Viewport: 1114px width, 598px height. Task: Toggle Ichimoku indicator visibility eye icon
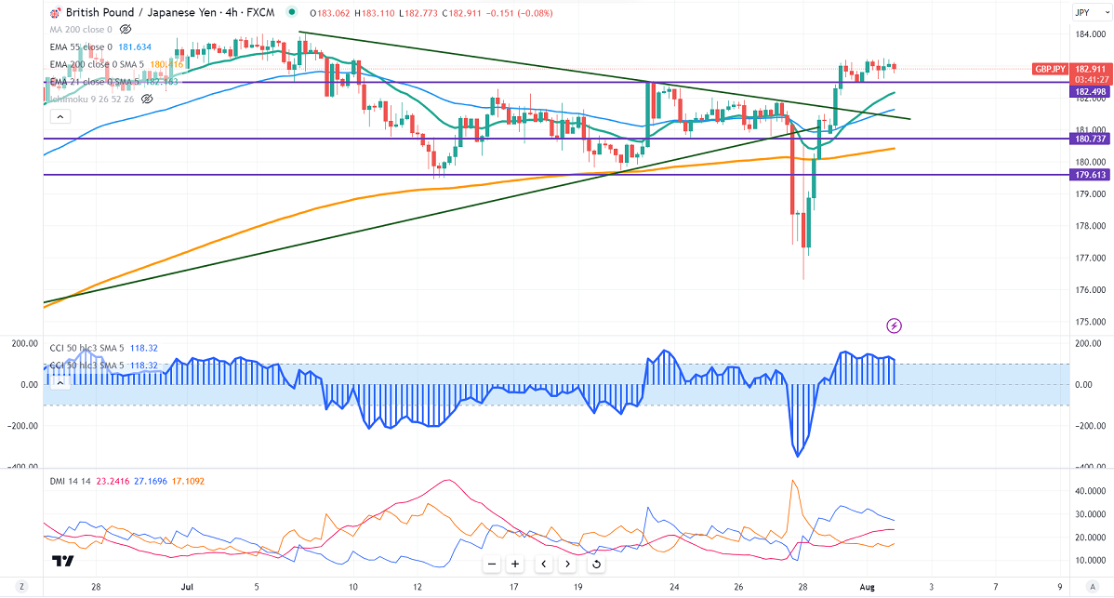147,99
